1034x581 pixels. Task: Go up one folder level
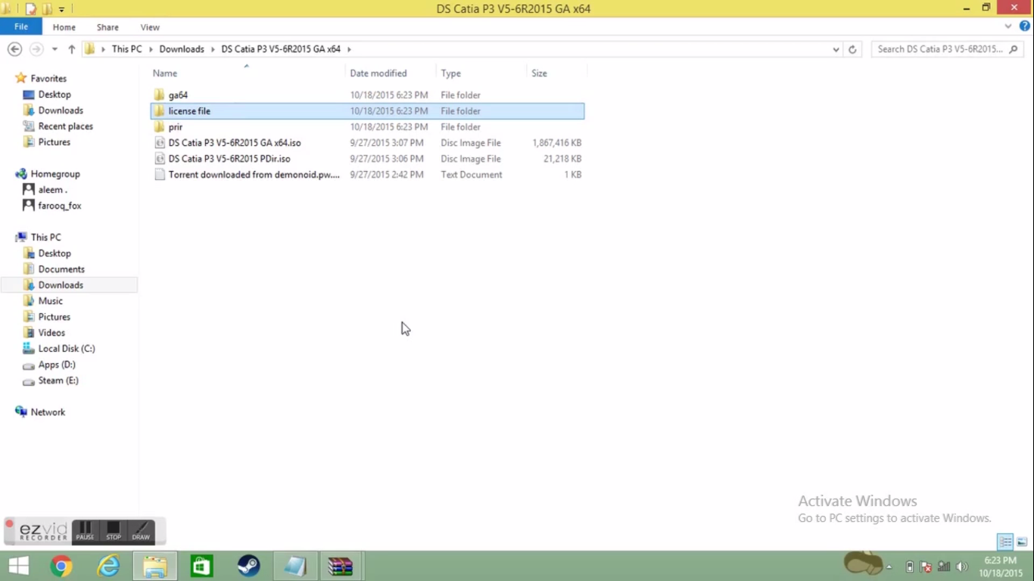[x=72, y=49]
